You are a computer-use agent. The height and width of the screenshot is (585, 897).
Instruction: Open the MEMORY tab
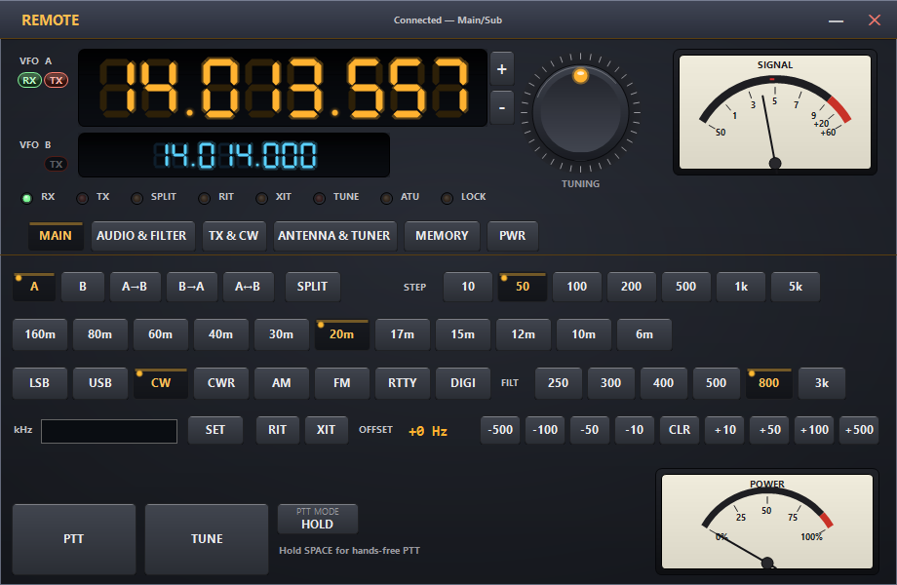[x=442, y=236]
